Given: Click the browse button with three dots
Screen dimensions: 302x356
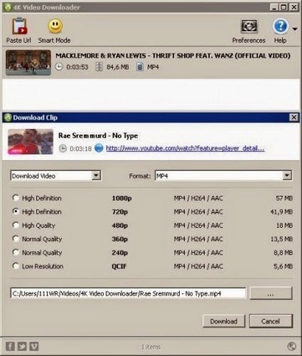Looking at the screenshot, I should [271, 293].
